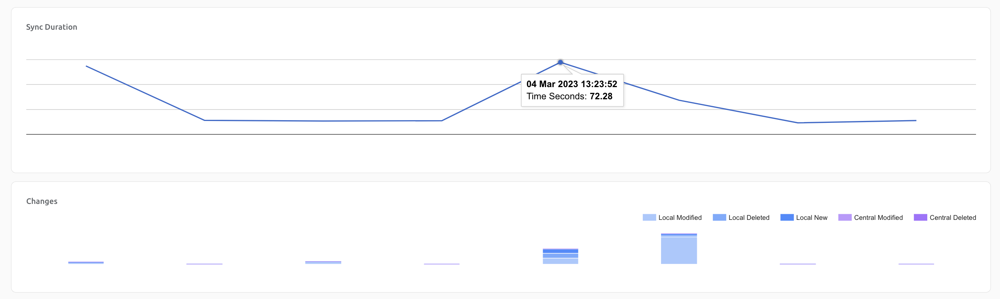Click the "Sync Duration" chart title
This screenshot has width=1000, height=299.
[x=52, y=27]
